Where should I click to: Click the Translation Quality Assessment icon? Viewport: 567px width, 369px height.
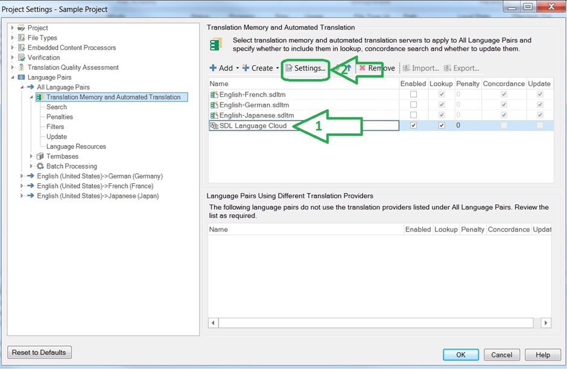[x=22, y=68]
